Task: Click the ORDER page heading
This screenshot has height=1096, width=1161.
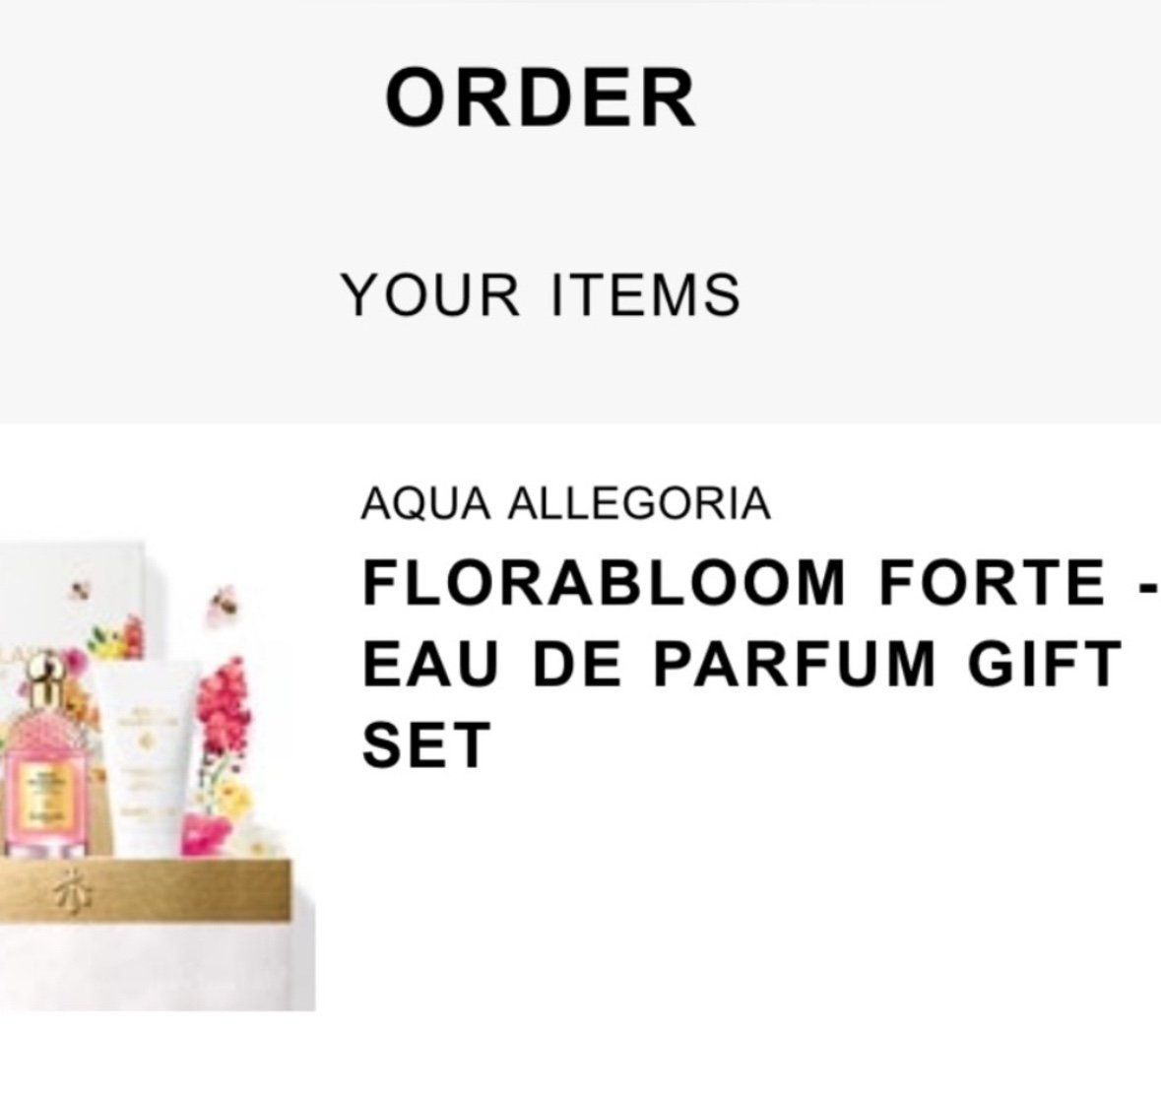Action: (541, 97)
